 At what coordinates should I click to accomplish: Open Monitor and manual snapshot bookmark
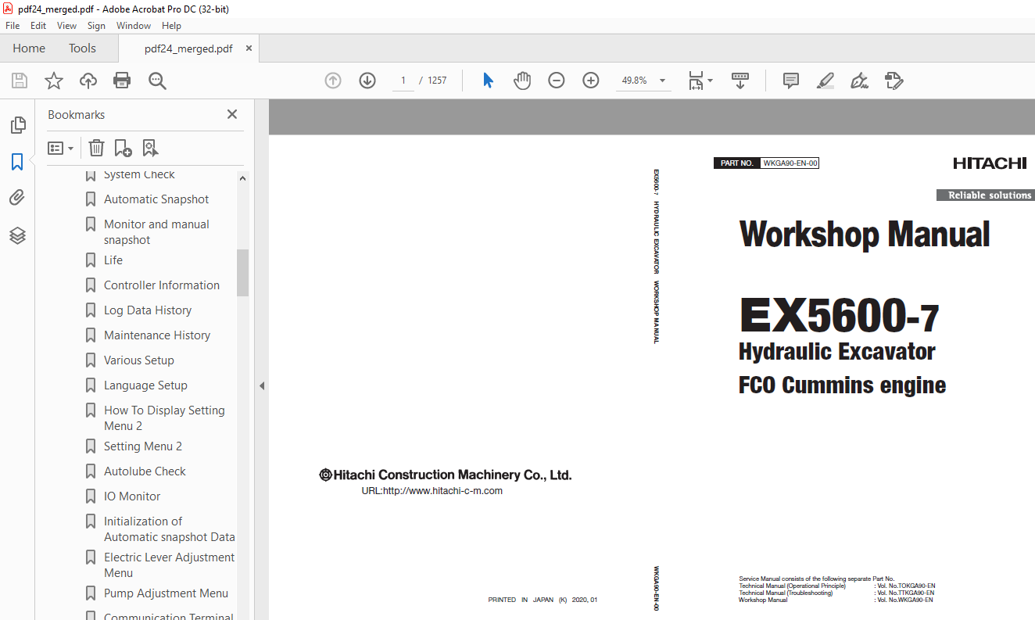pos(156,232)
